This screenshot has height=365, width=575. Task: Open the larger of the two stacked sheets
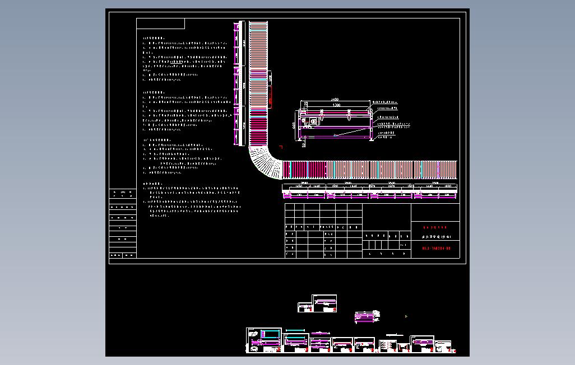(324, 303)
